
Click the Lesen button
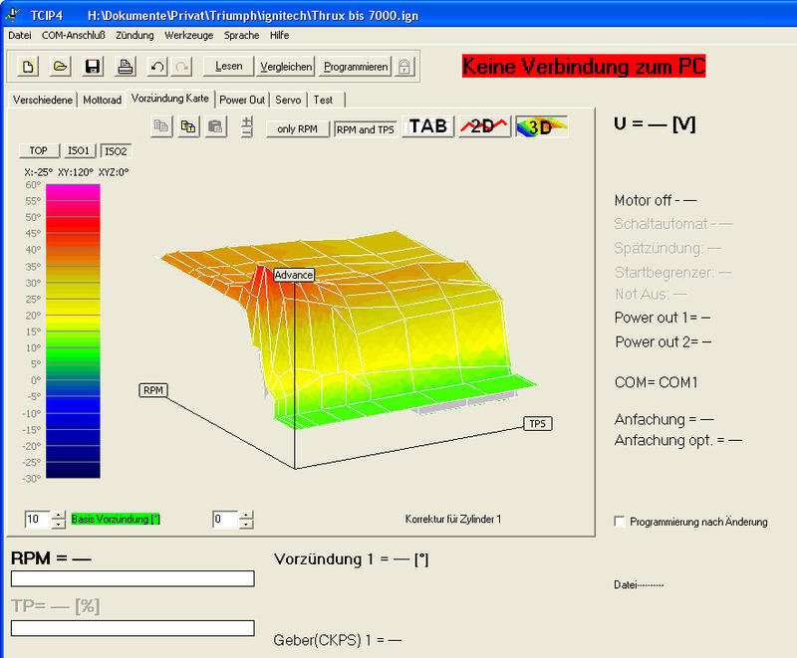[x=228, y=67]
